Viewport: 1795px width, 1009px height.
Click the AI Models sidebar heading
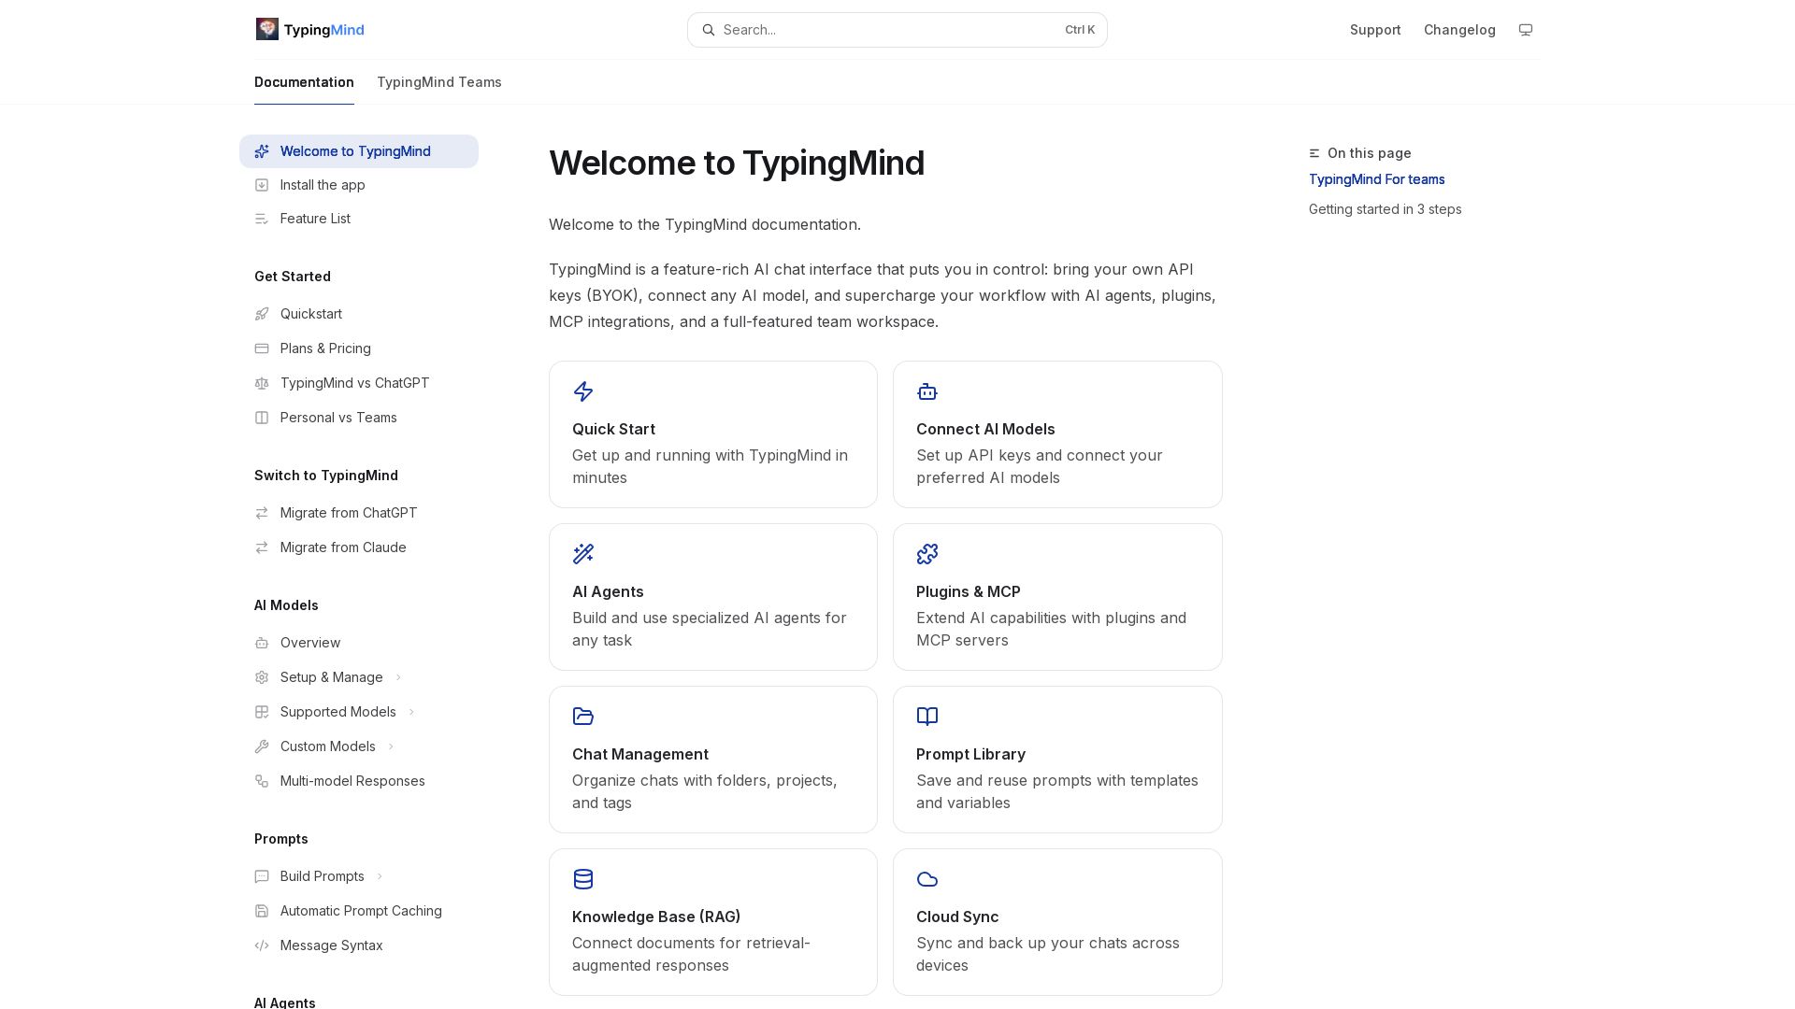click(x=286, y=605)
